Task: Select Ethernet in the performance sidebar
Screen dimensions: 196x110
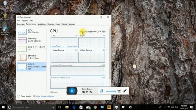Action: point(32,57)
